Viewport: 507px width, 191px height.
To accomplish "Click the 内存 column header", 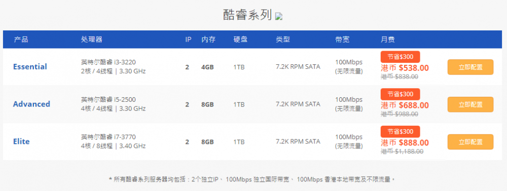I will point(208,40).
